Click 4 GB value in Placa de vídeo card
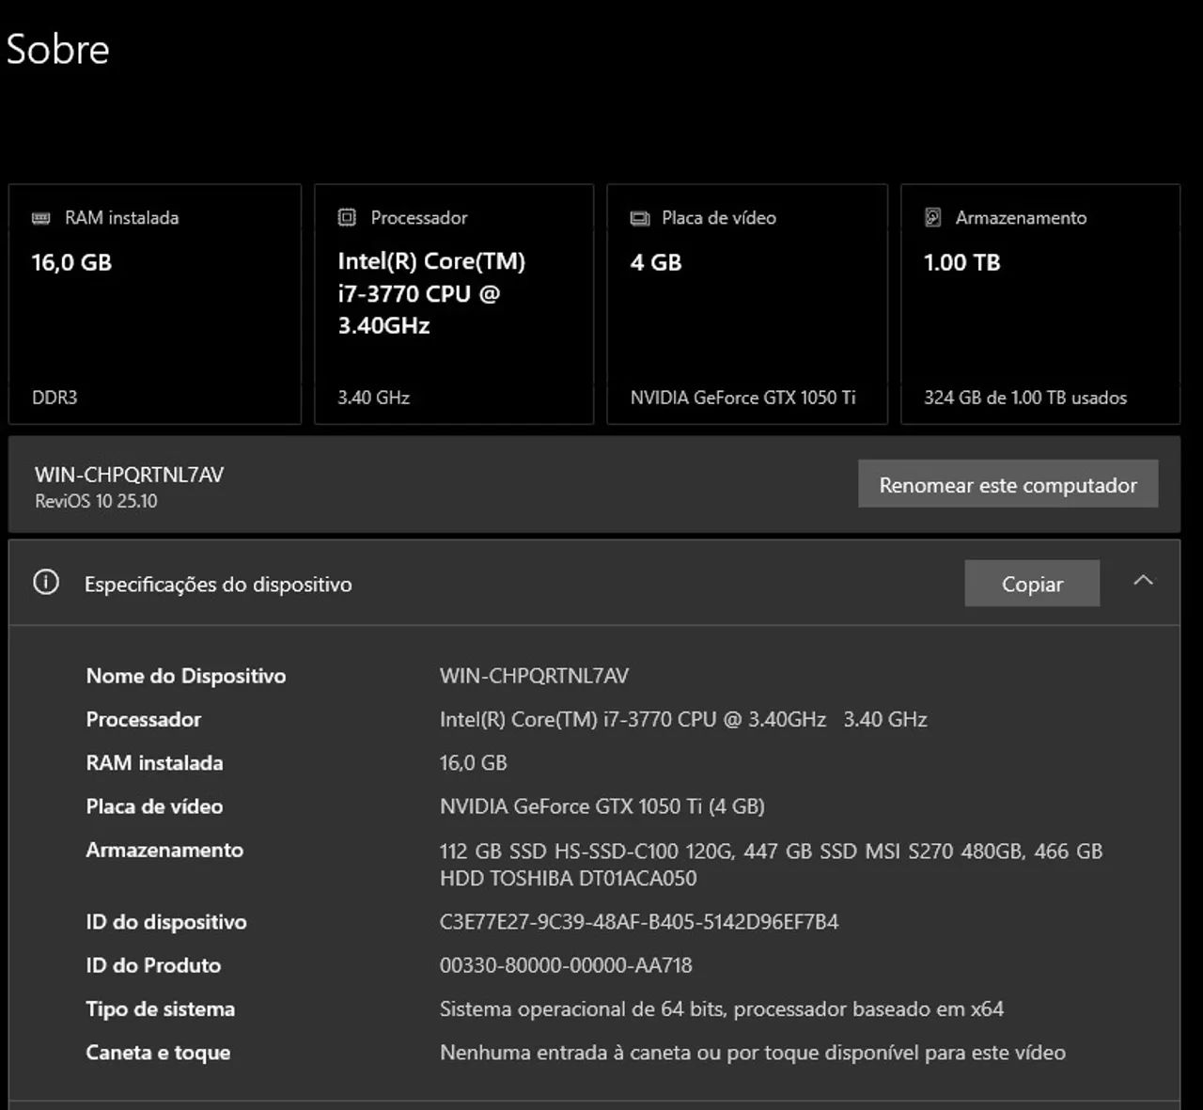 tap(656, 262)
